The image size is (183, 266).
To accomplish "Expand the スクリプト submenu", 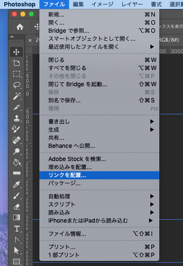I will click(x=99, y=204).
